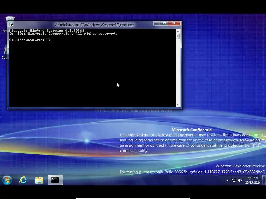Click the Show desktop strip
The height and width of the screenshot is (199, 266).
[264, 180]
